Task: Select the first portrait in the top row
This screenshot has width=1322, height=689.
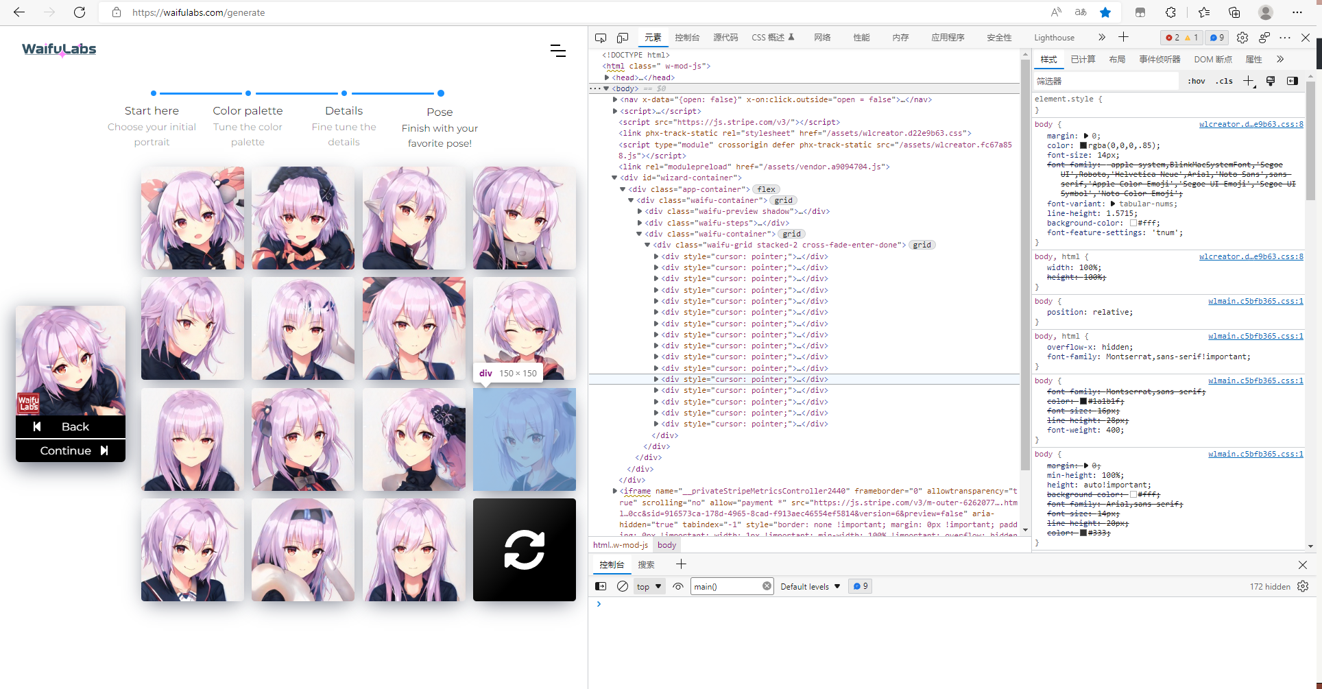Action: pos(193,218)
